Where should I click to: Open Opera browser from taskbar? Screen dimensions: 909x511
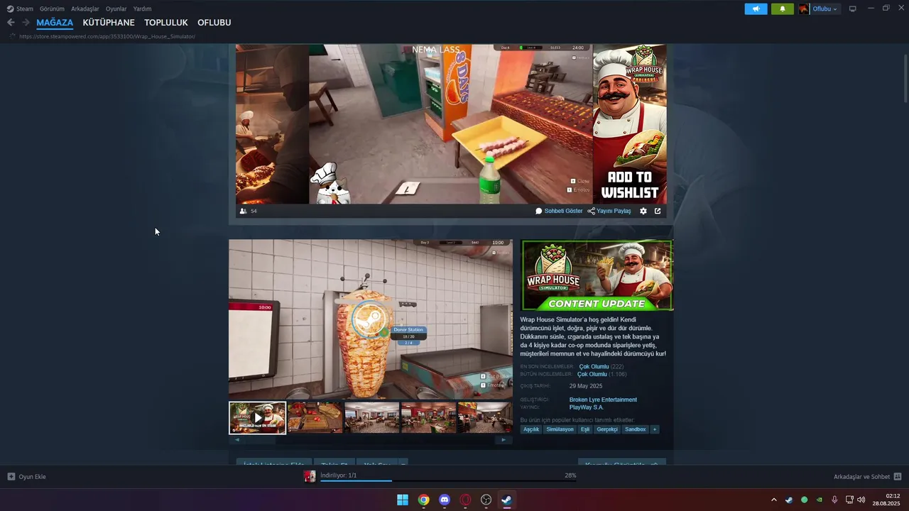(465, 500)
